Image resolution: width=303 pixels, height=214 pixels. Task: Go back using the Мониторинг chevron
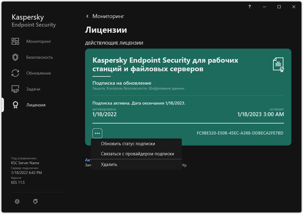(x=87, y=16)
